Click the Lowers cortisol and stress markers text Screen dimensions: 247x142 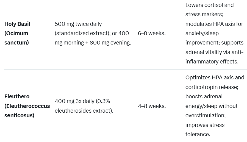coord(210,10)
